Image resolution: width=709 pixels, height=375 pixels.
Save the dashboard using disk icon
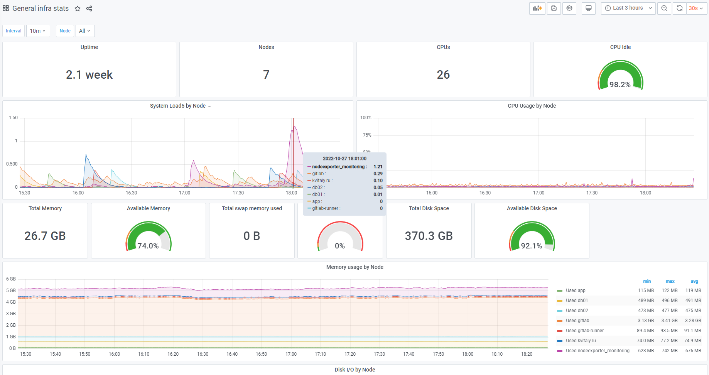click(x=554, y=8)
